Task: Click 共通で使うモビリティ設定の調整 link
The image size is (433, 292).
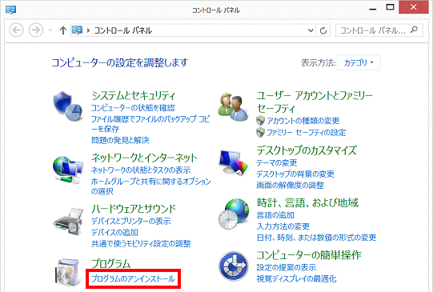Action: point(141,244)
